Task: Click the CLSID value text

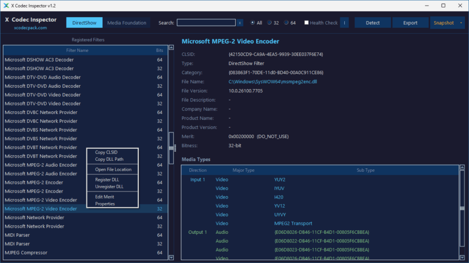Action: pos(276,54)
